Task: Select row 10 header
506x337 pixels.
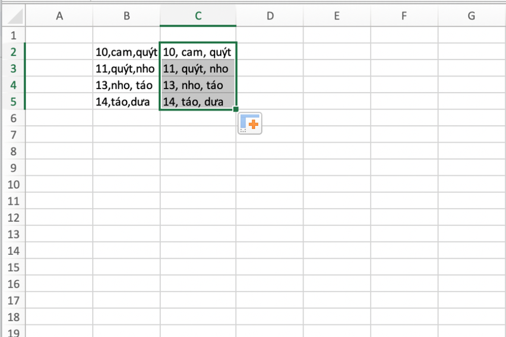Action: [13, 185]
